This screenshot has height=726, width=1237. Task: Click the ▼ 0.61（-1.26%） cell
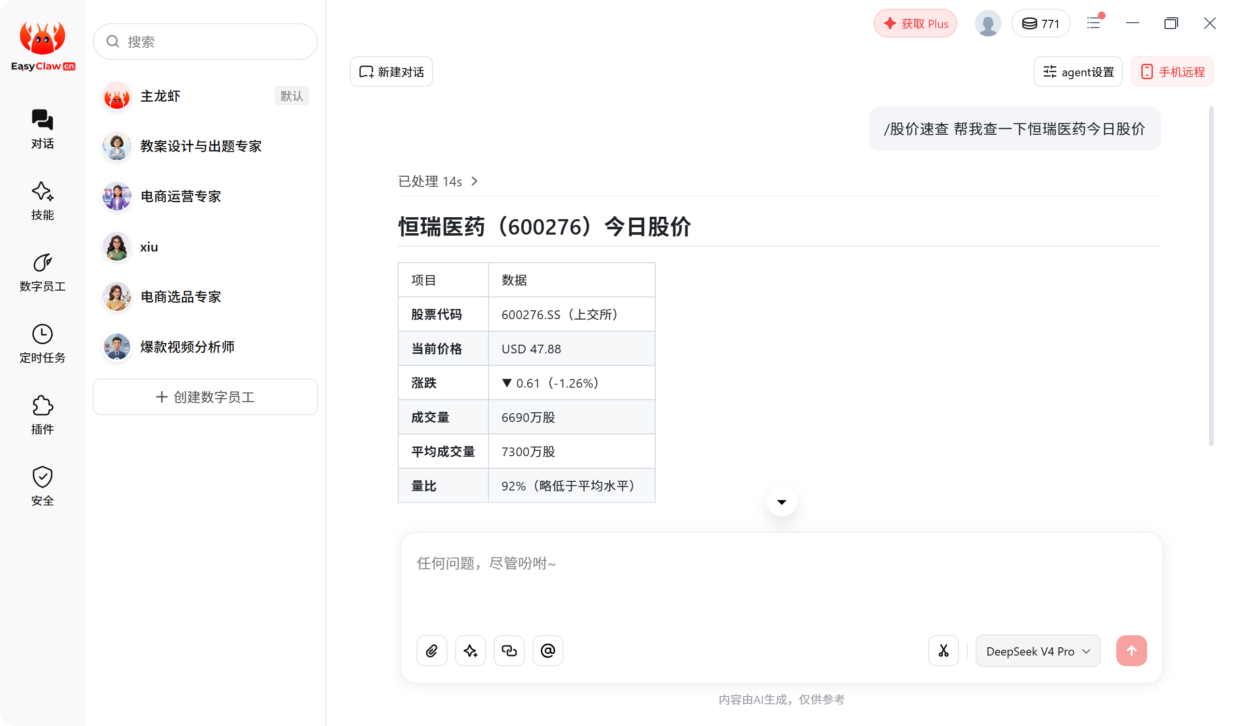point(571,383)
